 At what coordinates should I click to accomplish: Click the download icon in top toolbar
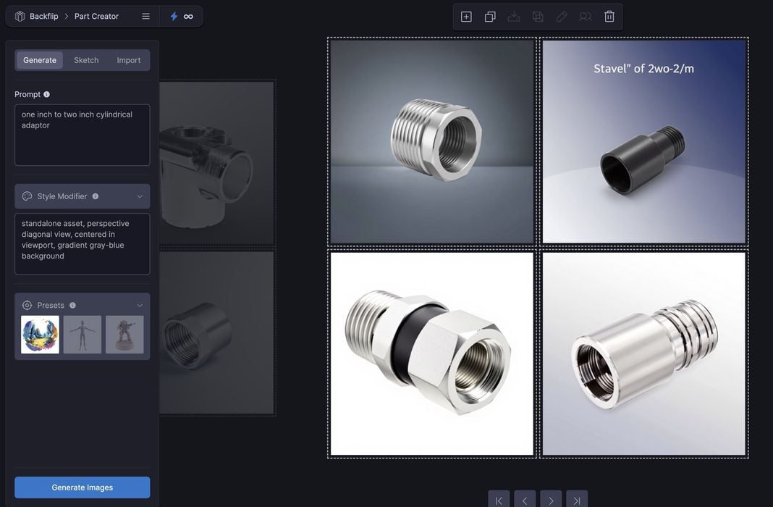tap(514, 17)
